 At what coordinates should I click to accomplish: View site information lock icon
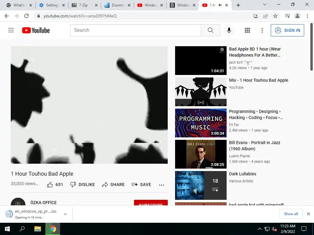click(x=39, y=16)
